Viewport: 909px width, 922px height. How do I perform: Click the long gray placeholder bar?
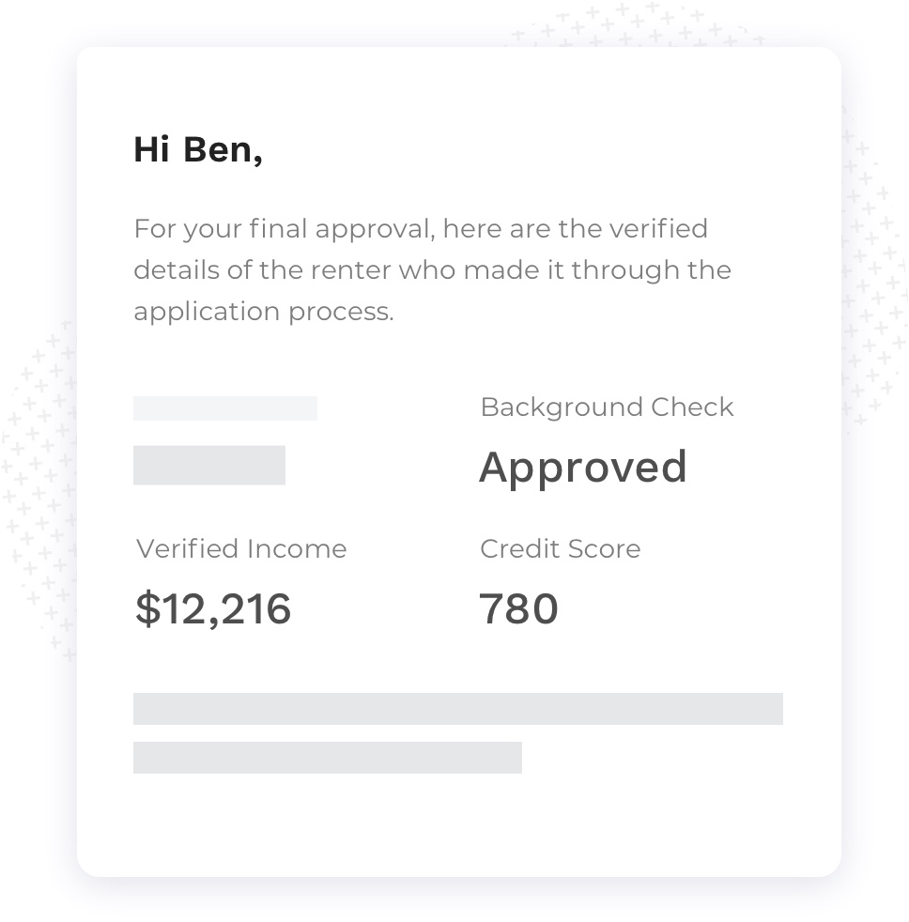[x=458, y=709]
